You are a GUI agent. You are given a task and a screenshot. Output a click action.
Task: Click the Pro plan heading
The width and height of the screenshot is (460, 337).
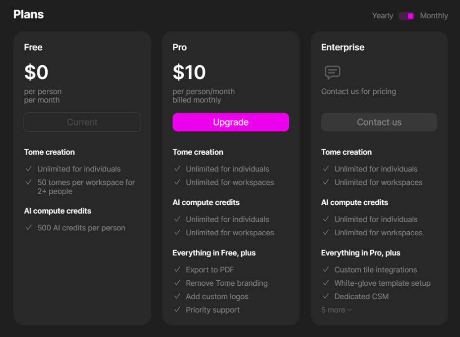click(180, 47)
